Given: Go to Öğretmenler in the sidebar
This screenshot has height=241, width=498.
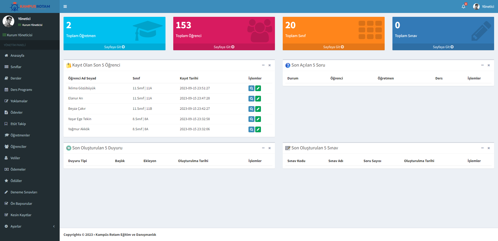Looking at the screenshot, I should [x=20, y=135].
